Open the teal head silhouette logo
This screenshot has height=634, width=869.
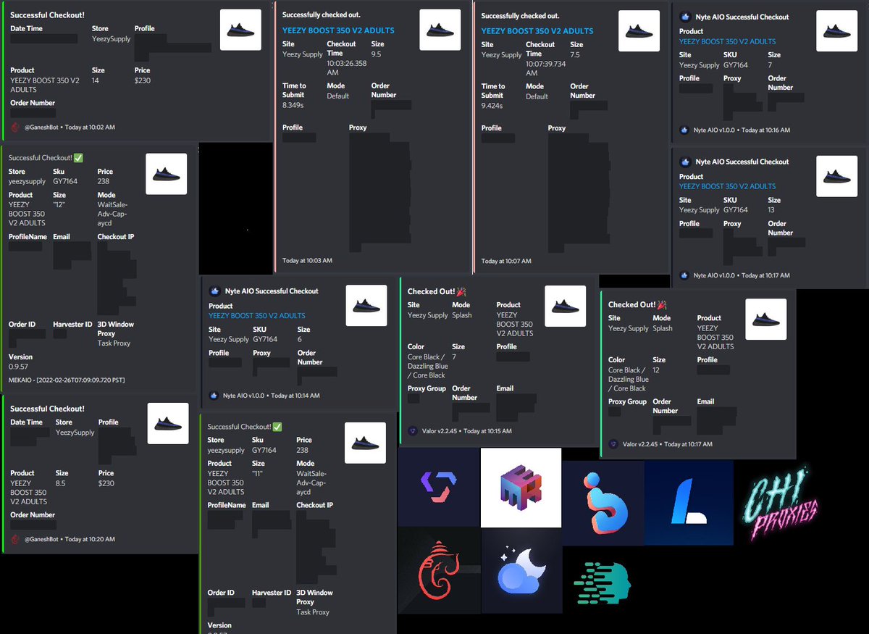(x=602, y=582)
